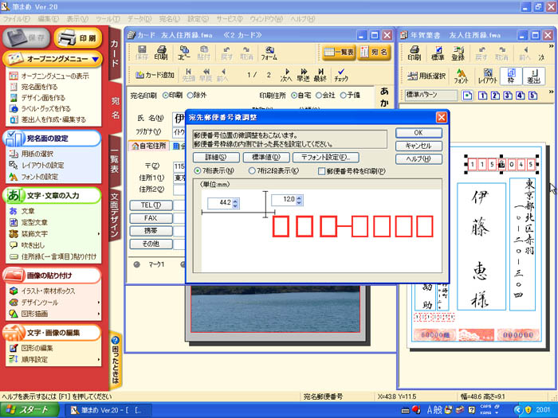
Task: Click the フォント font icon in 年賀状 window
Action: pos(462,76)
